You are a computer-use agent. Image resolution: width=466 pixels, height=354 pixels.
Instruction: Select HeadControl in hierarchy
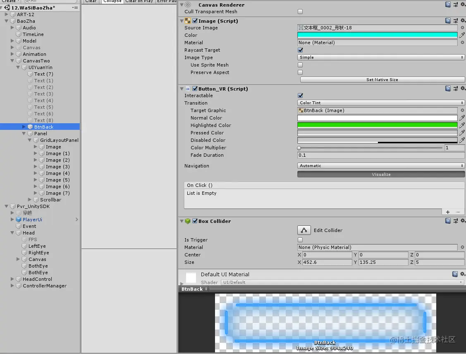pyautogui.click(x=38, y=279)
